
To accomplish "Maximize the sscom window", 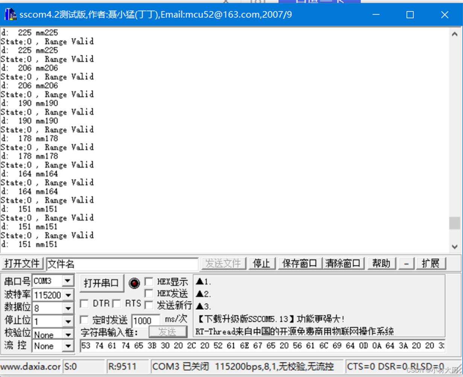I will [x=410, y=15].
